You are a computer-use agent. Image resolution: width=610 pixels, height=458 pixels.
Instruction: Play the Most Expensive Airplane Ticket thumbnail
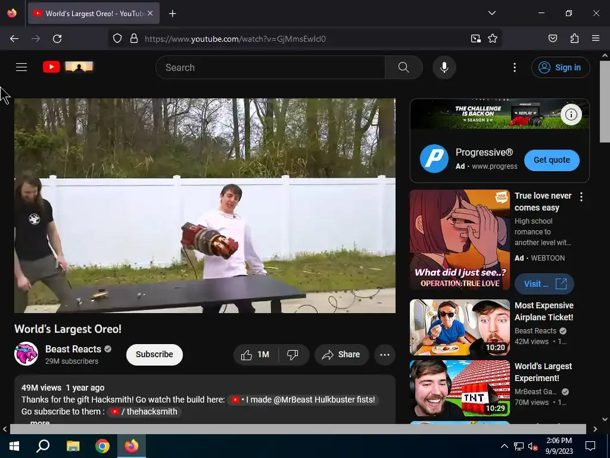(459, 327)
